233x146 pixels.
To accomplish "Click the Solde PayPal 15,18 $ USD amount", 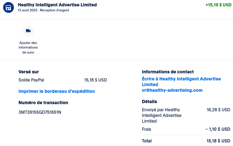I will click(95, 80).
